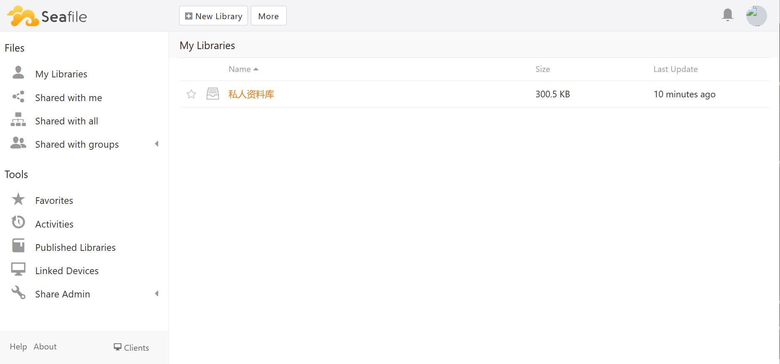The width and height of the screenshot is (780, 364).
Task: Create a New Library
Action: coord(213,16)
